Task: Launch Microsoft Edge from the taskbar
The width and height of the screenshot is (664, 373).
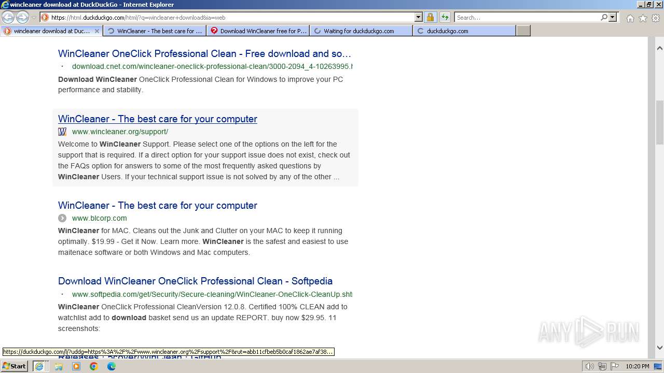Action: tap(112, 366)
